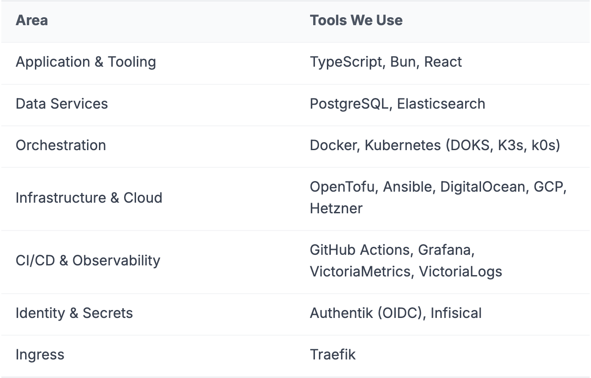Screen dimensions: 591x378
Task: Select the Infrastructure & Cloud row label
Action: pyautogui.click(x=89, y=198)
